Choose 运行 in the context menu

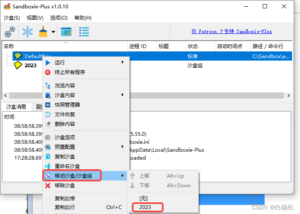[86, 62]
